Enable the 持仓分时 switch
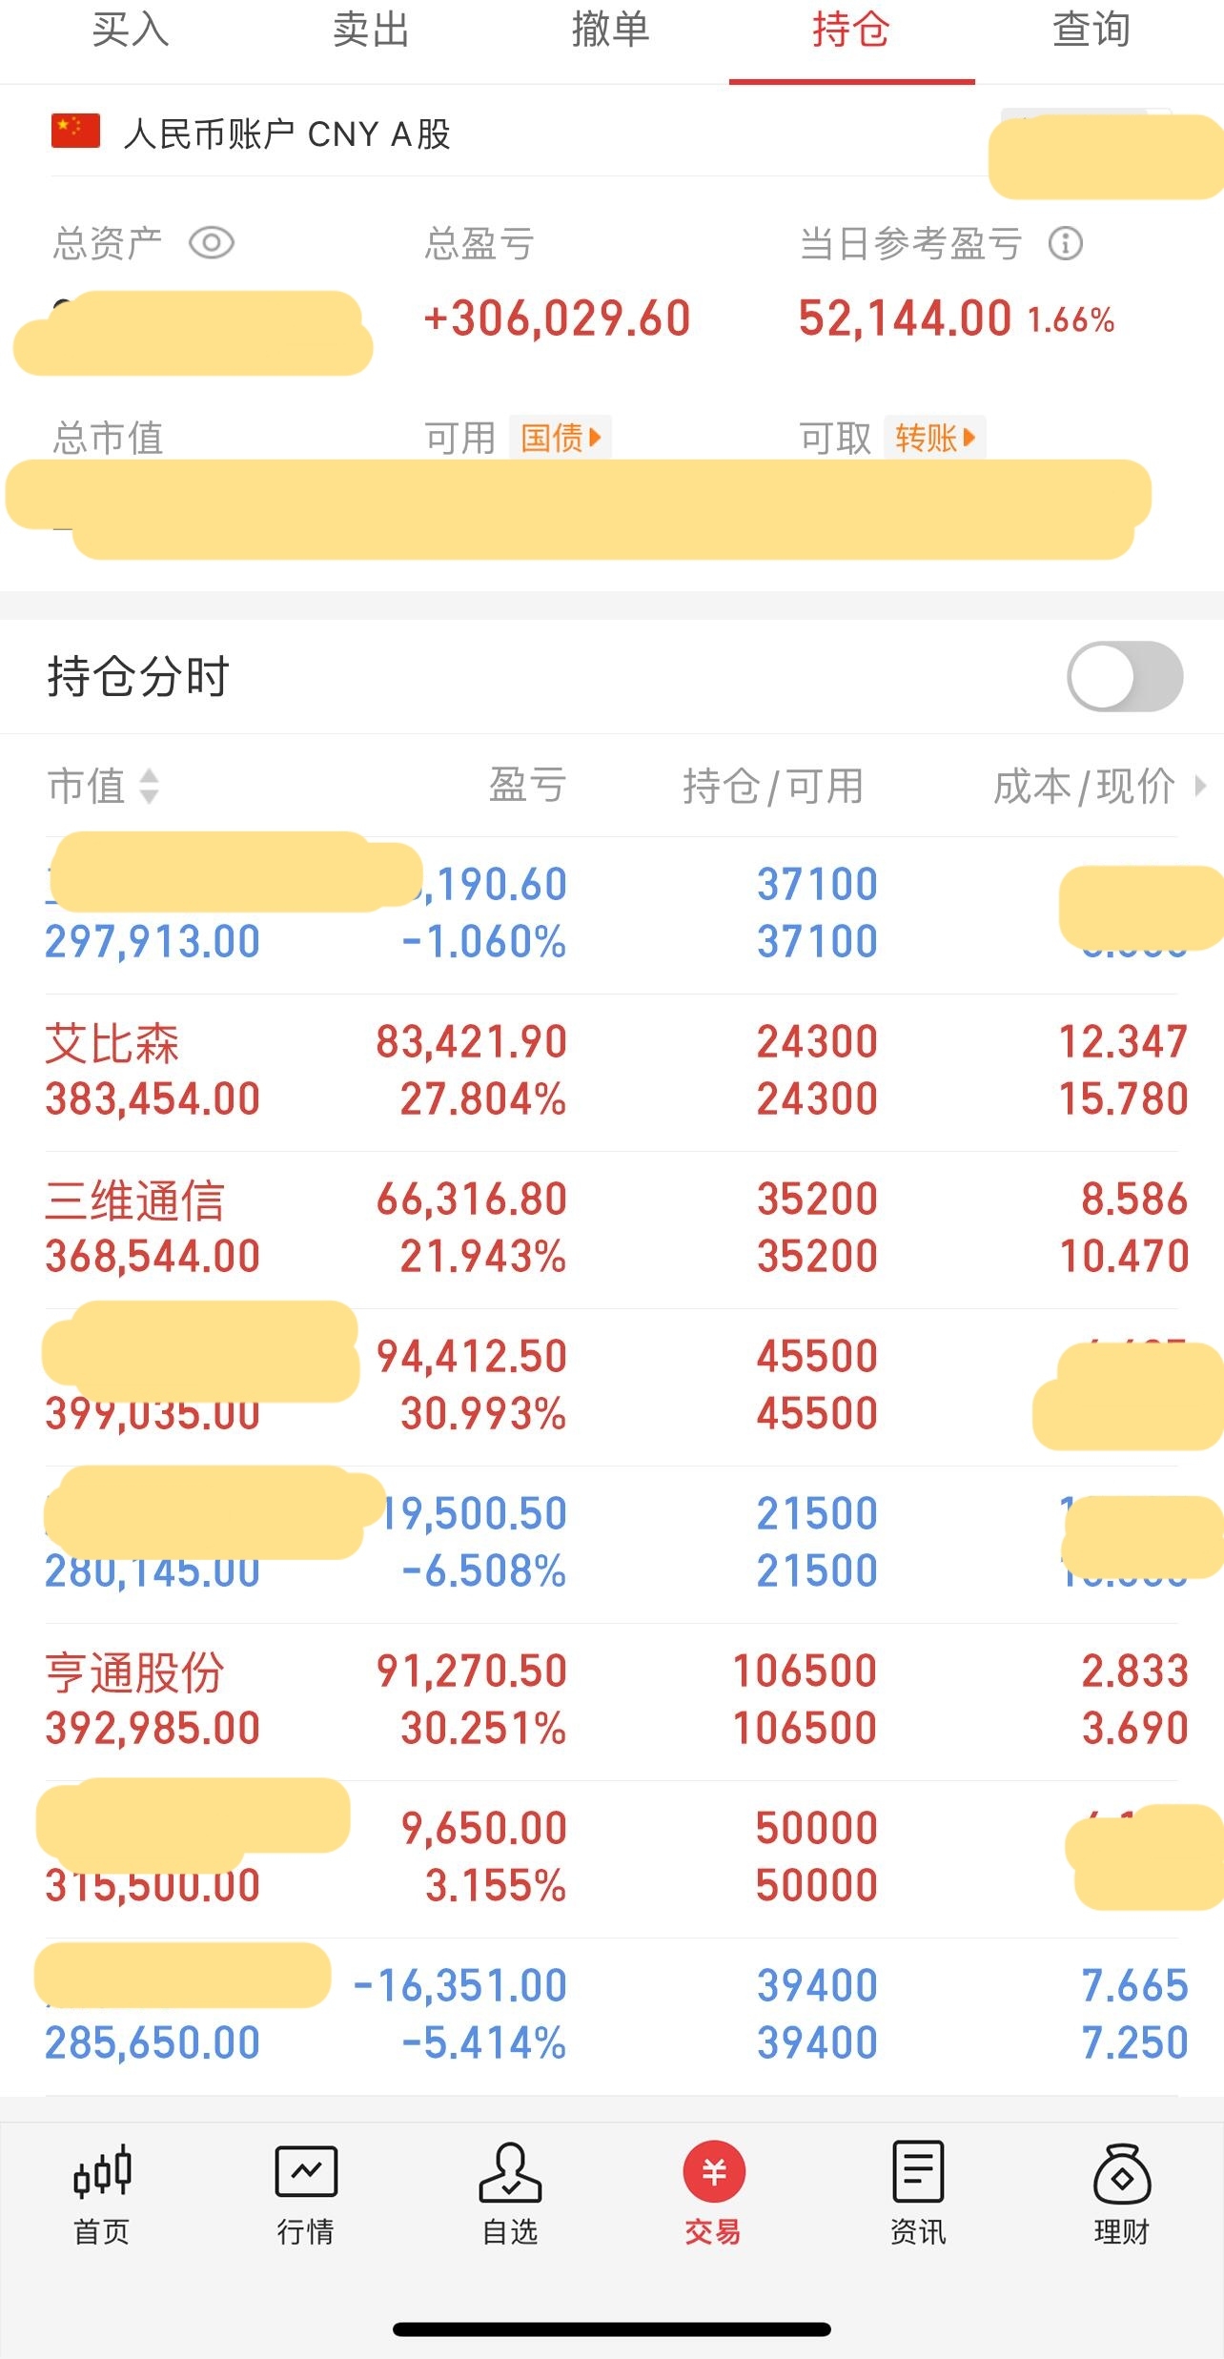The height and width of the screenshot is (2359, 1224). [x=1125, y=676]
